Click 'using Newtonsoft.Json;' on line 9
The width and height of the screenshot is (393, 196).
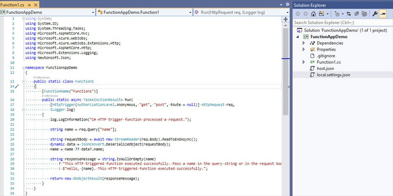point(48,58)
